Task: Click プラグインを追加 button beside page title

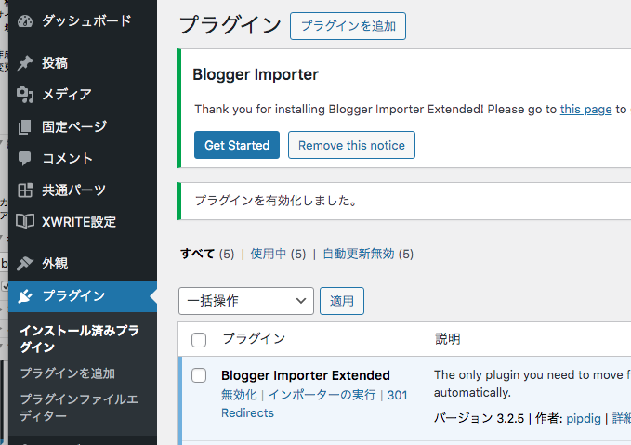Action: pyautogui.click(x=348, y=26)
